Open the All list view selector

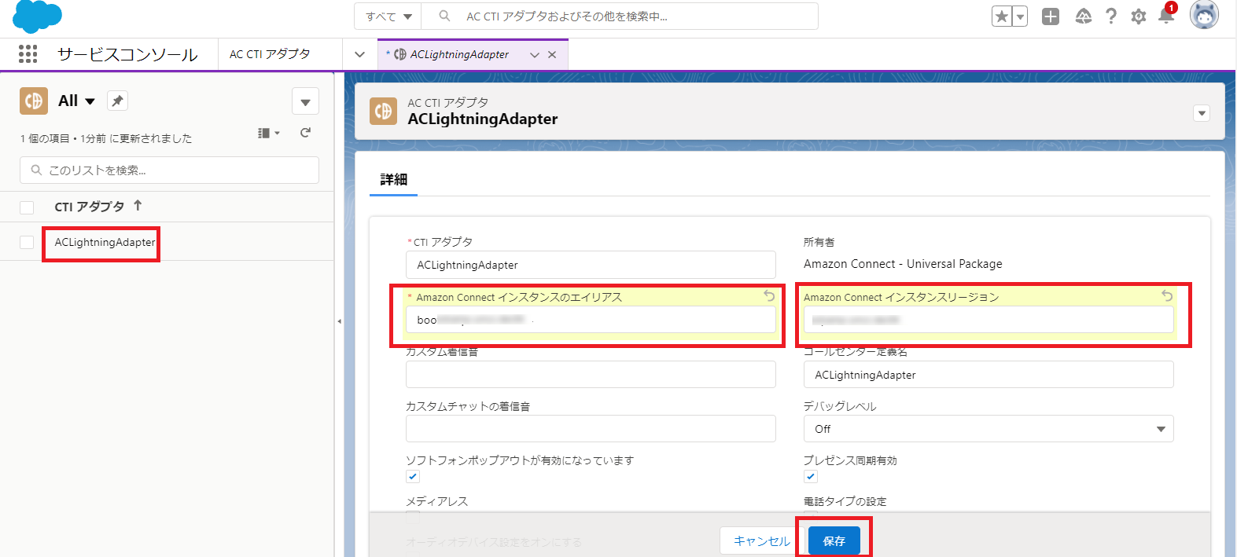click(x=76, y=101)
